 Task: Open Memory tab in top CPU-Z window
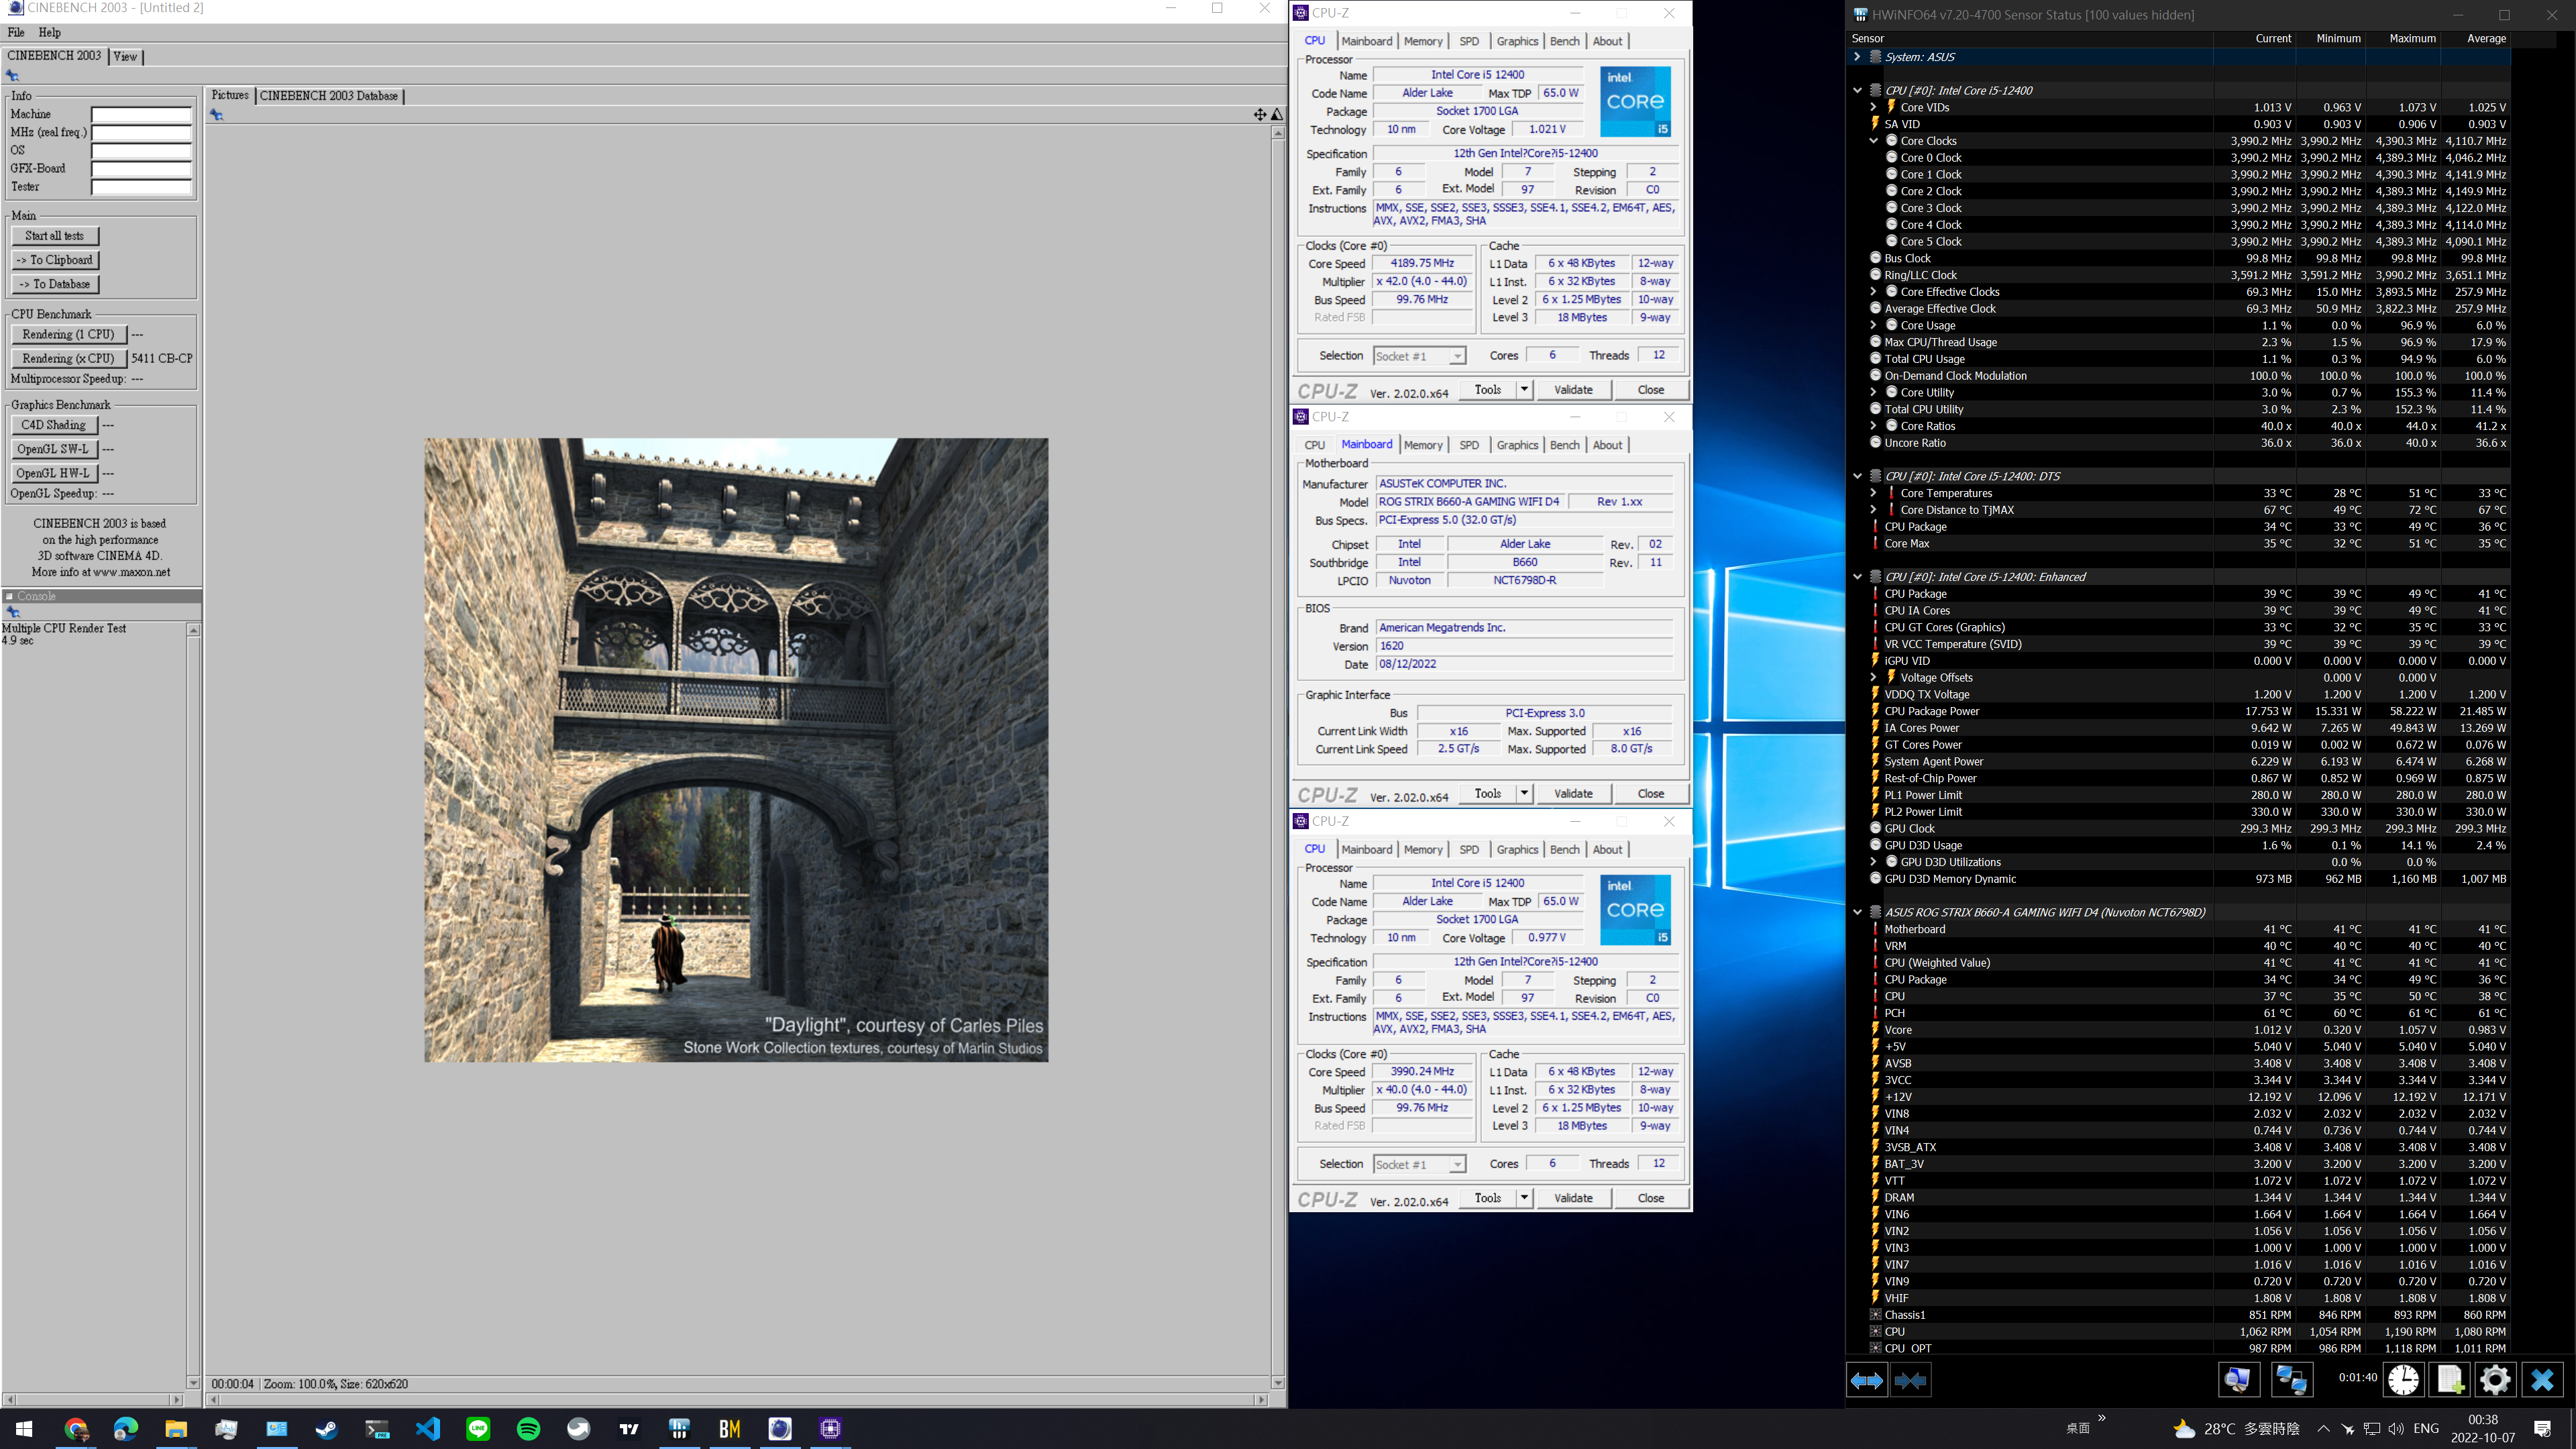pos(1423,41)
